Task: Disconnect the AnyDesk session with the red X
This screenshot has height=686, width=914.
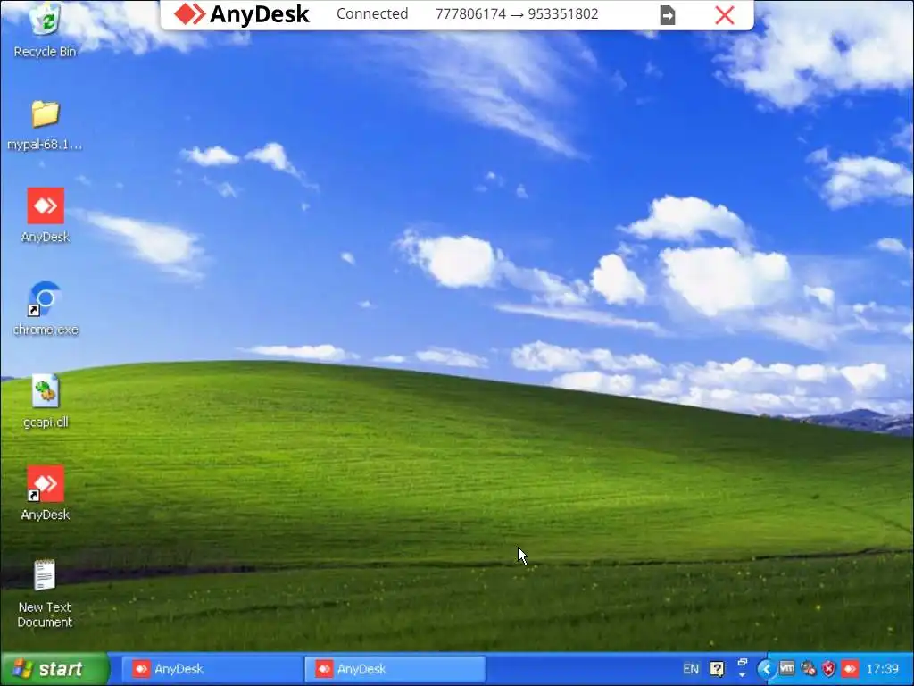Action: pos(725,15)
